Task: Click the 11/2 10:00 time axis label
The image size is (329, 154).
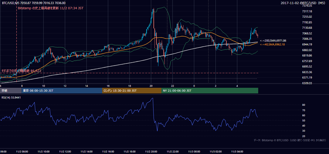Action: tap(44, 151)
